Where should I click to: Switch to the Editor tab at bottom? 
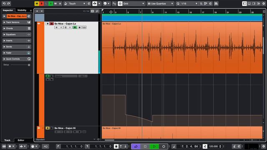click(21, 140)
